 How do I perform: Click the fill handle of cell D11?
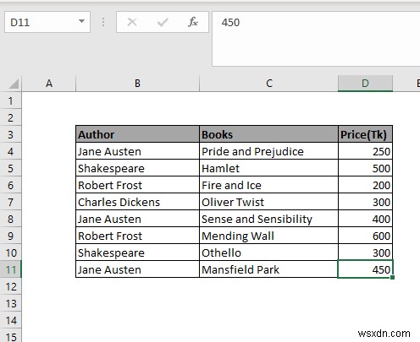click(392, 278)
